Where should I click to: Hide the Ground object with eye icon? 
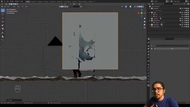[184, 23]
